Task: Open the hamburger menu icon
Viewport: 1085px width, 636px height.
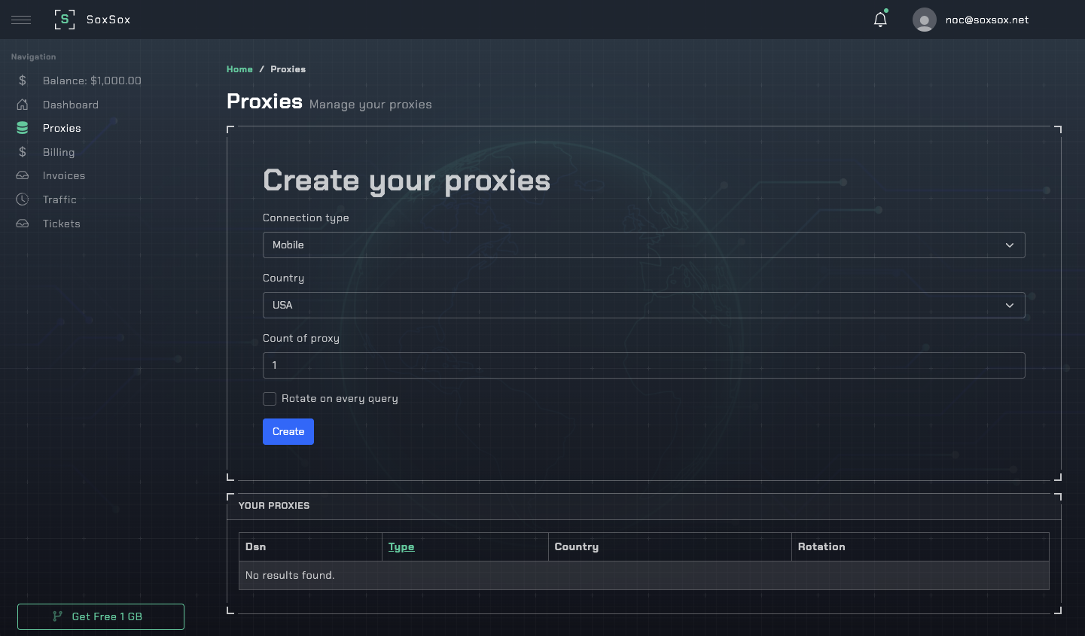Action: tap(21, 20)
